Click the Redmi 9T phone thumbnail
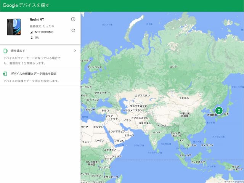Image resolution: width=244 pixels, height=183 pixels. pos(14,27)
